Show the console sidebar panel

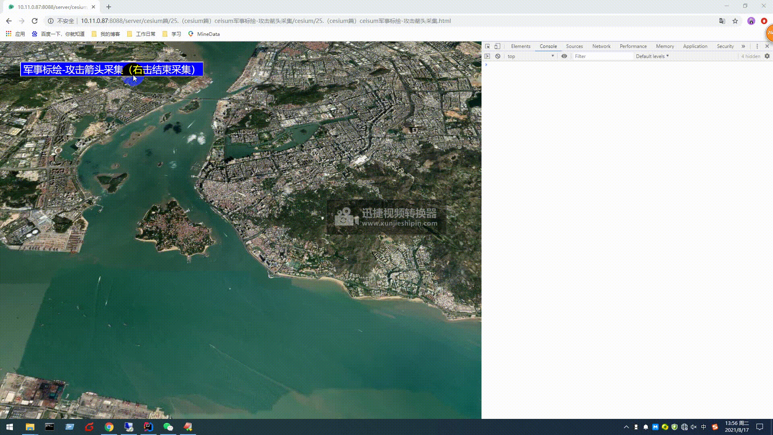487,56
